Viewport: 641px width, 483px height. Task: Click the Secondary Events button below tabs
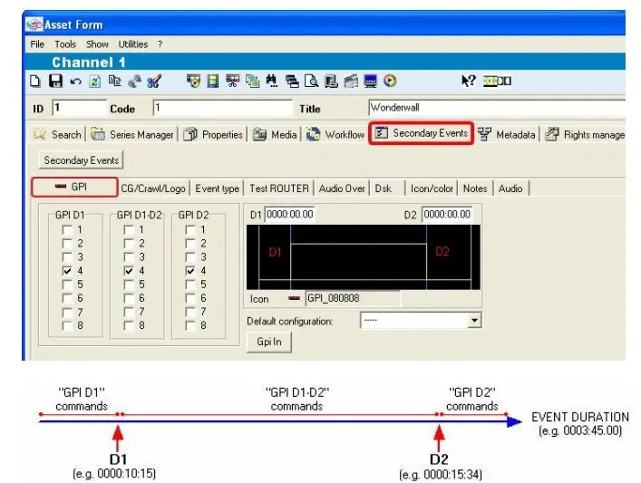80,160
